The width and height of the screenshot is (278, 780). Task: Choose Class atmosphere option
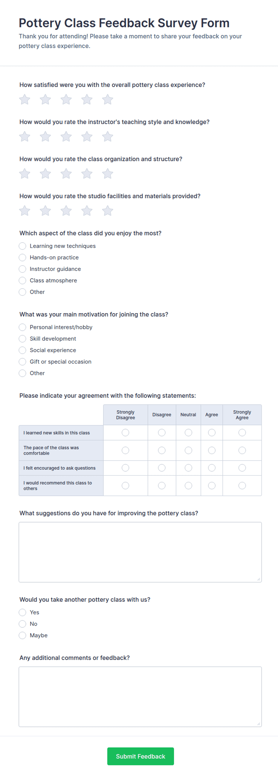(x=22, y=281)
